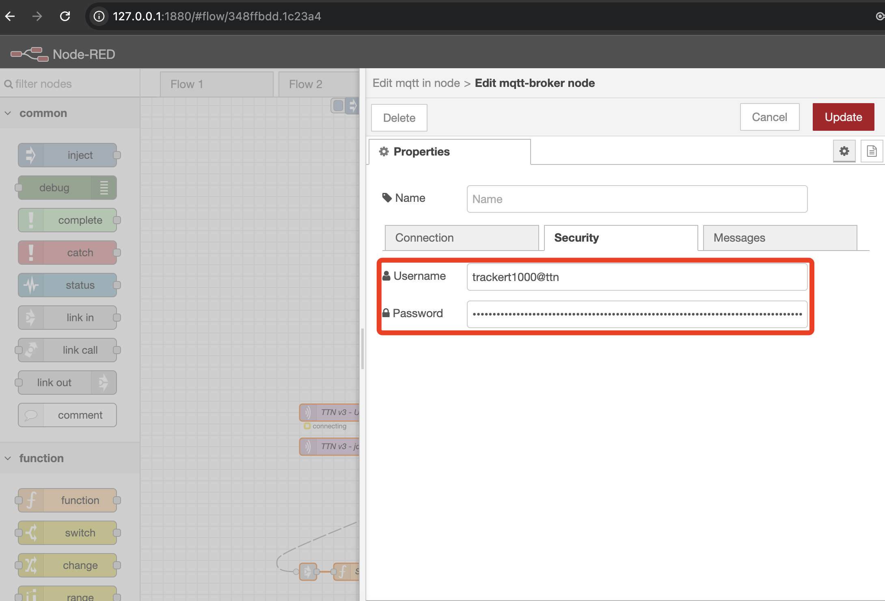Screen dimensions: 885x601
Task: Click the Delete button
Action: [399, 117]
